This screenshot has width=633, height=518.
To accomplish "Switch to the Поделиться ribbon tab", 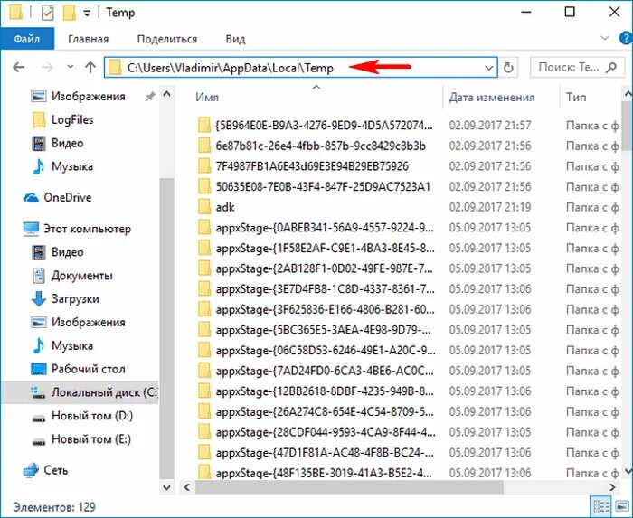I will coord(166,39).
